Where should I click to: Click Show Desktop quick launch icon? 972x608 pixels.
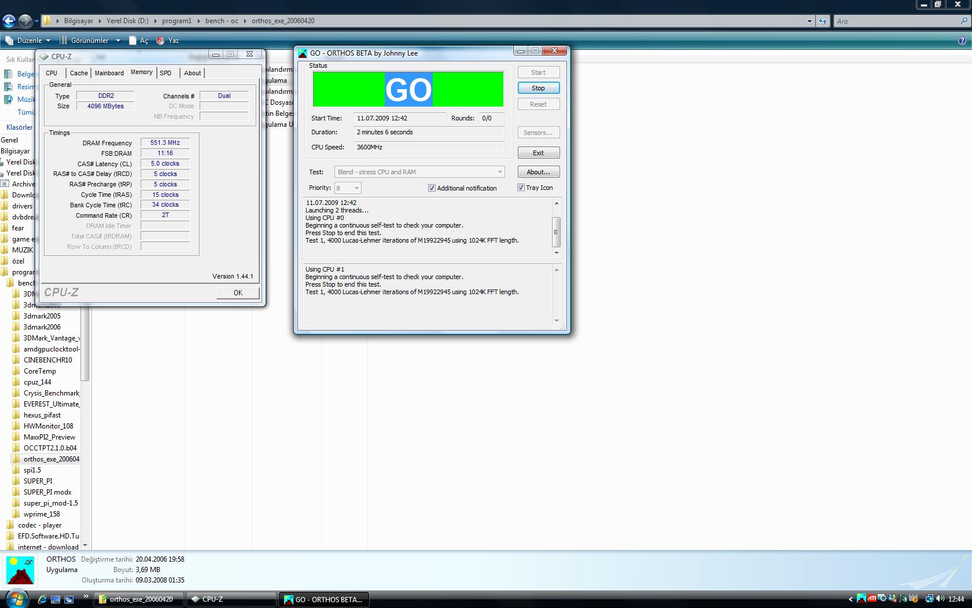56,599
